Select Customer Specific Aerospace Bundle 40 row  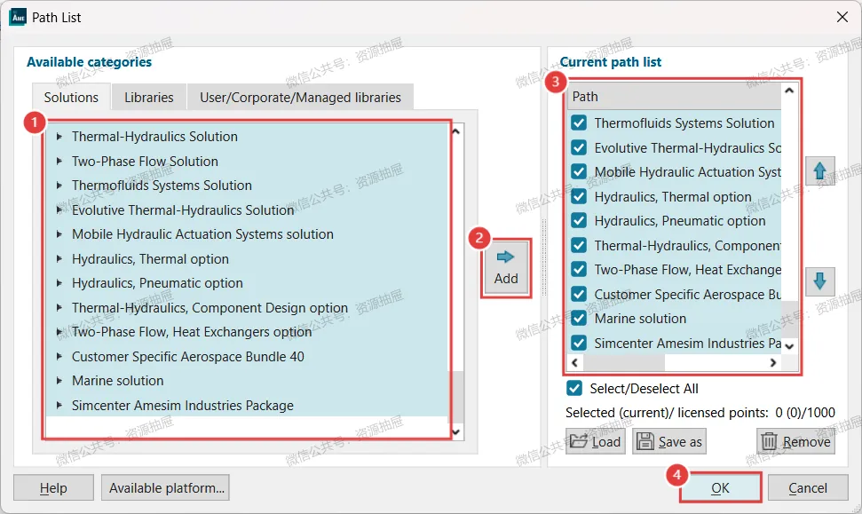coord(248,356)
